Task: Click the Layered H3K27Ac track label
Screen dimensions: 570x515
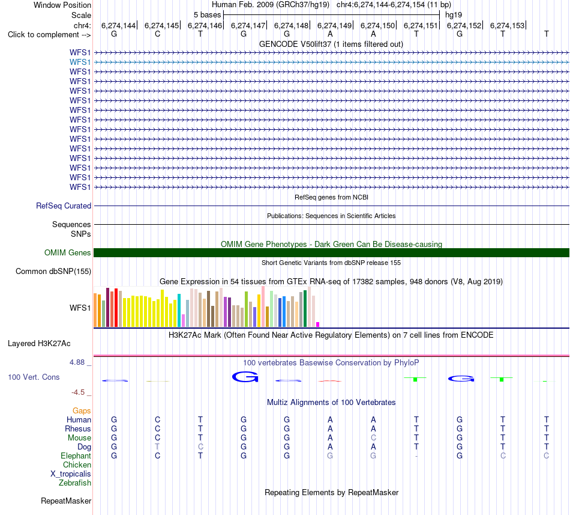Action: coord(39,343)
